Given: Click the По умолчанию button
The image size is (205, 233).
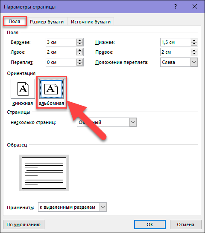Looking at the screenshot, I should click(x=23, y=224).
